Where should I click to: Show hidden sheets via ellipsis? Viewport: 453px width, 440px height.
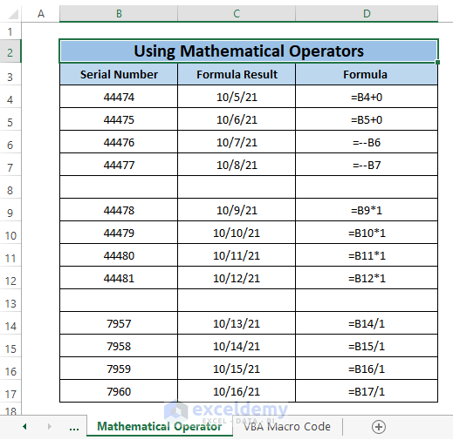coord(74,428)
